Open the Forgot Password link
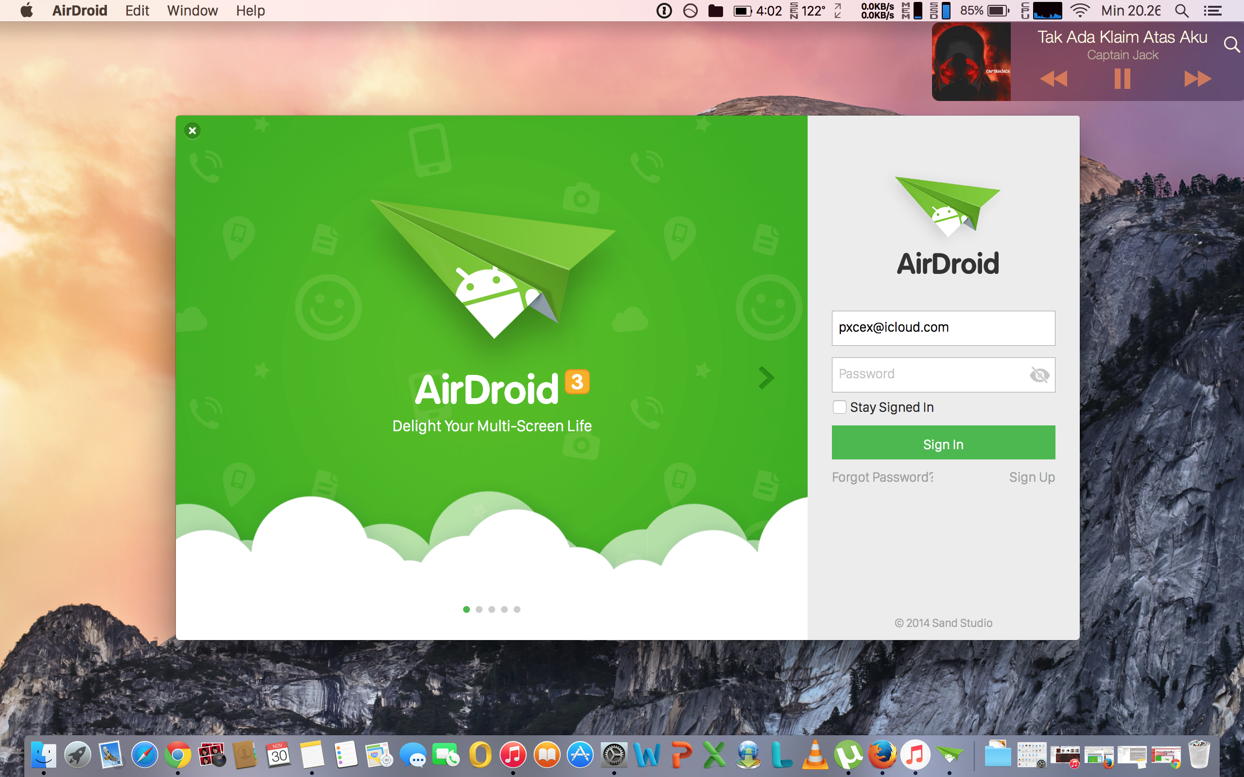 [882, 477]
